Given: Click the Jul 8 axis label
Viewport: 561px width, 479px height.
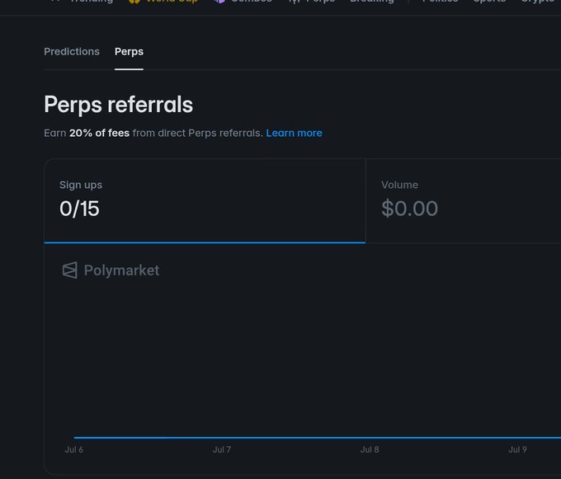Looking at the screenshot, I should click(370, 449).
